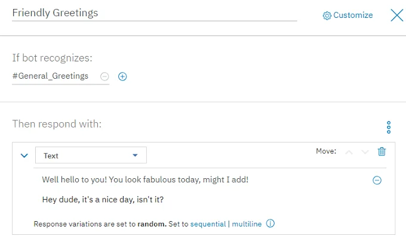Screen dimensions: 406x239
Task: Move the response up with up arrow
Action: [x=349, y=152]
